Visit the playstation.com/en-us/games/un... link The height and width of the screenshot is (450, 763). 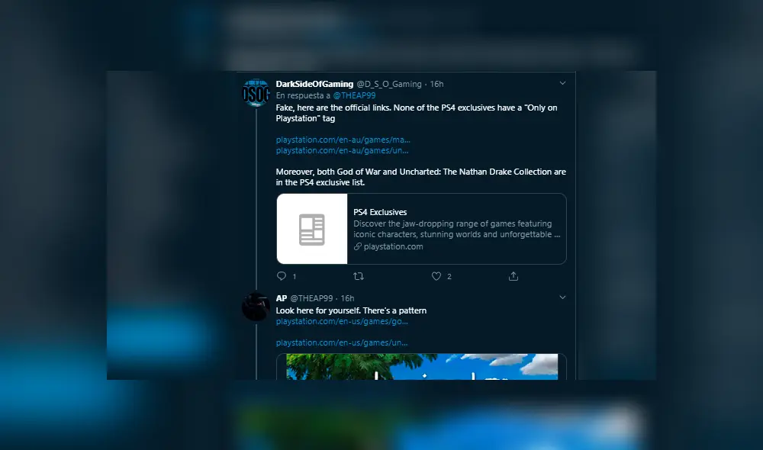click(x=342, y=343)
